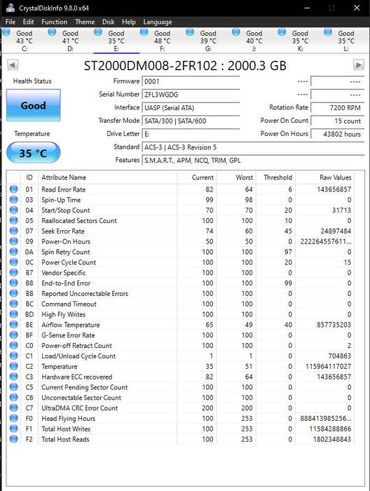This screenshot has width=370, height=491.
Task: Click status icon for Read Error Rate
Action: click(13, 189)
